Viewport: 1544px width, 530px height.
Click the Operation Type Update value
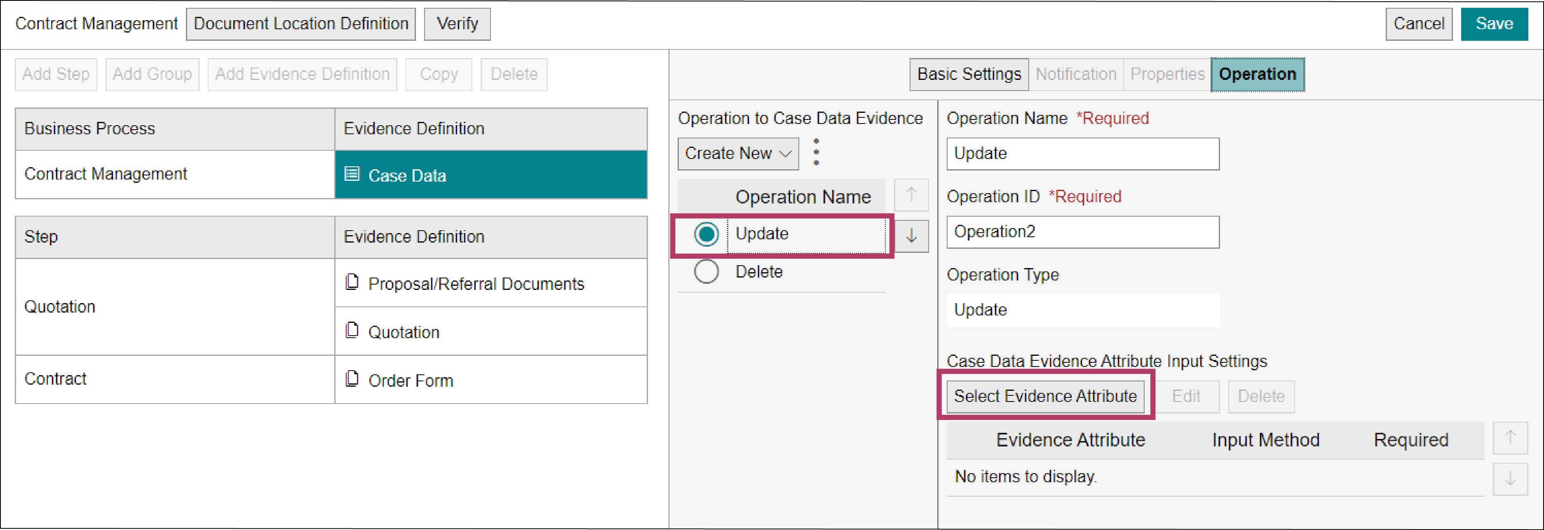click(1082, 310)
